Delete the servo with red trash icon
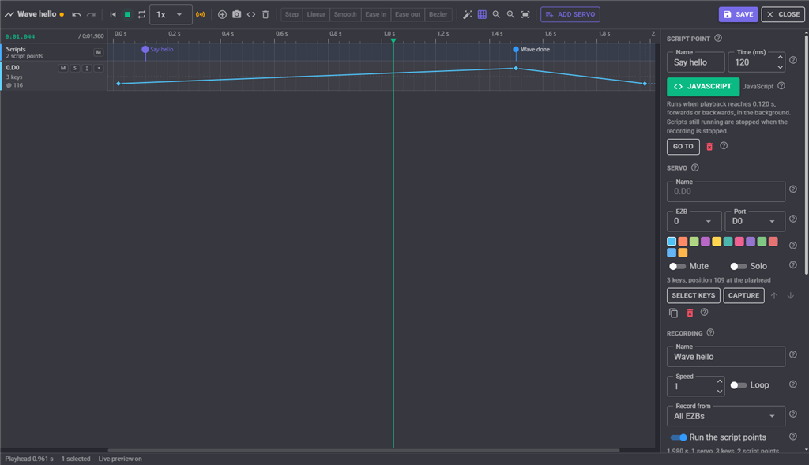 click(690, 313)
